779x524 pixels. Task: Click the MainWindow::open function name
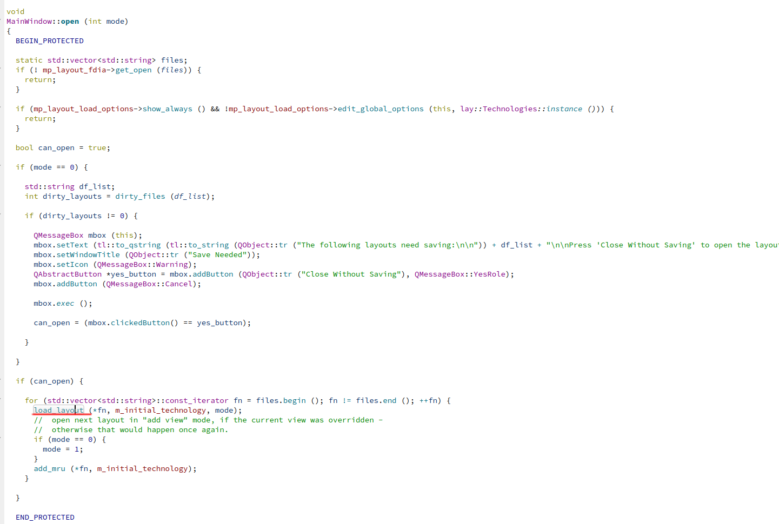click(x=43, y=21)
